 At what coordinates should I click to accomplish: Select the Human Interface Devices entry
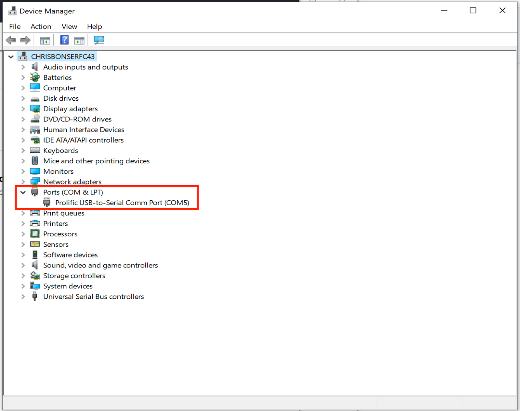click(84, 130)
